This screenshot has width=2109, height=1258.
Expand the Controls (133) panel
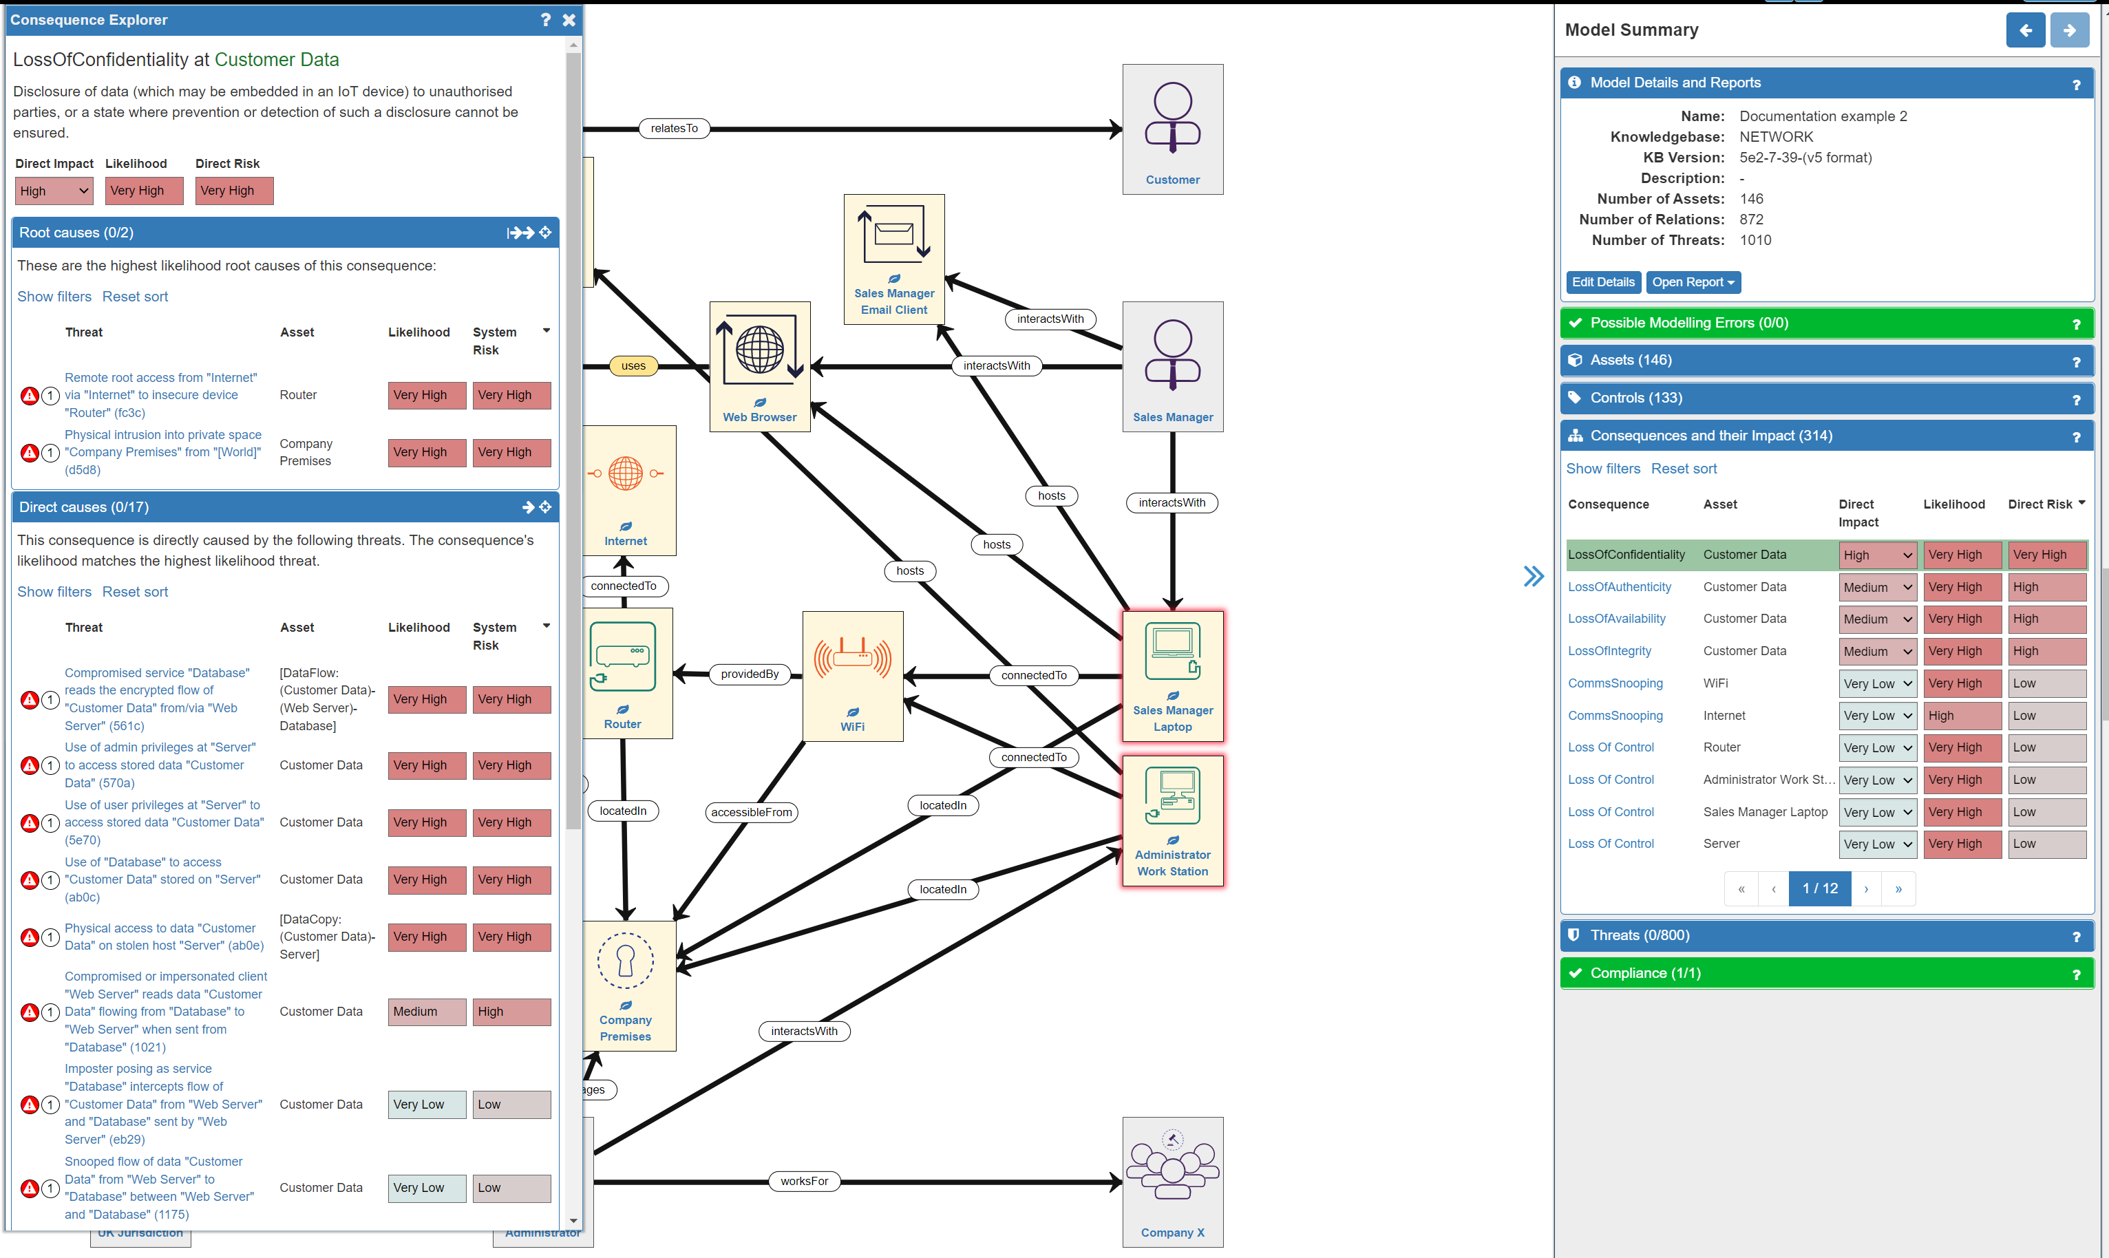1827,398
